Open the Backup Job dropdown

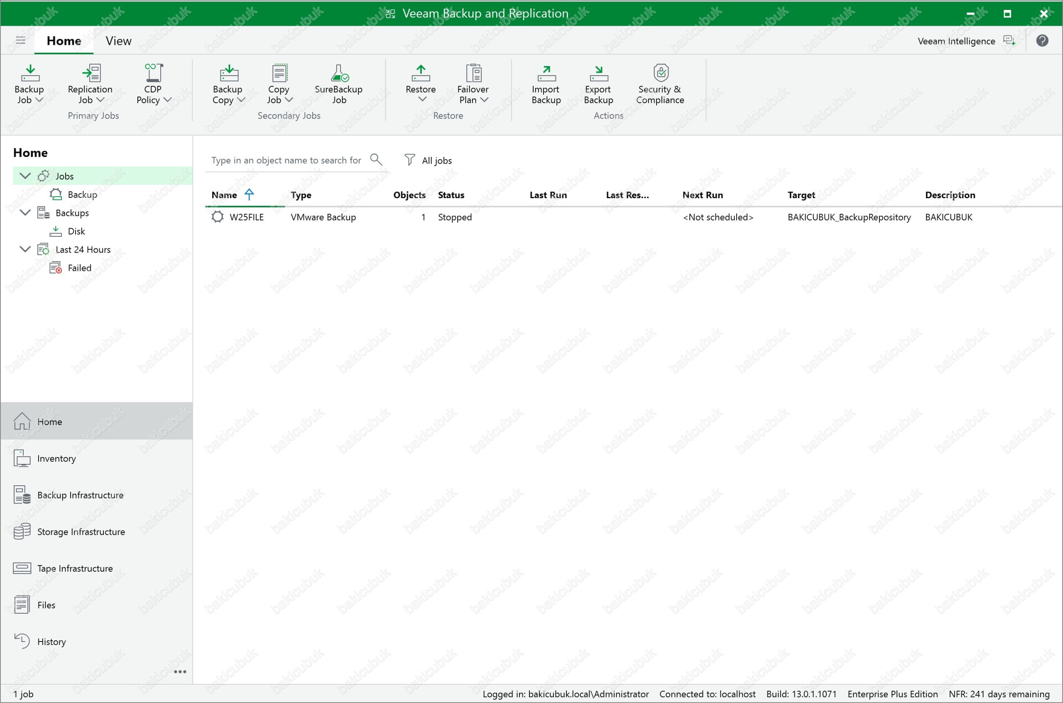point(39,100)
